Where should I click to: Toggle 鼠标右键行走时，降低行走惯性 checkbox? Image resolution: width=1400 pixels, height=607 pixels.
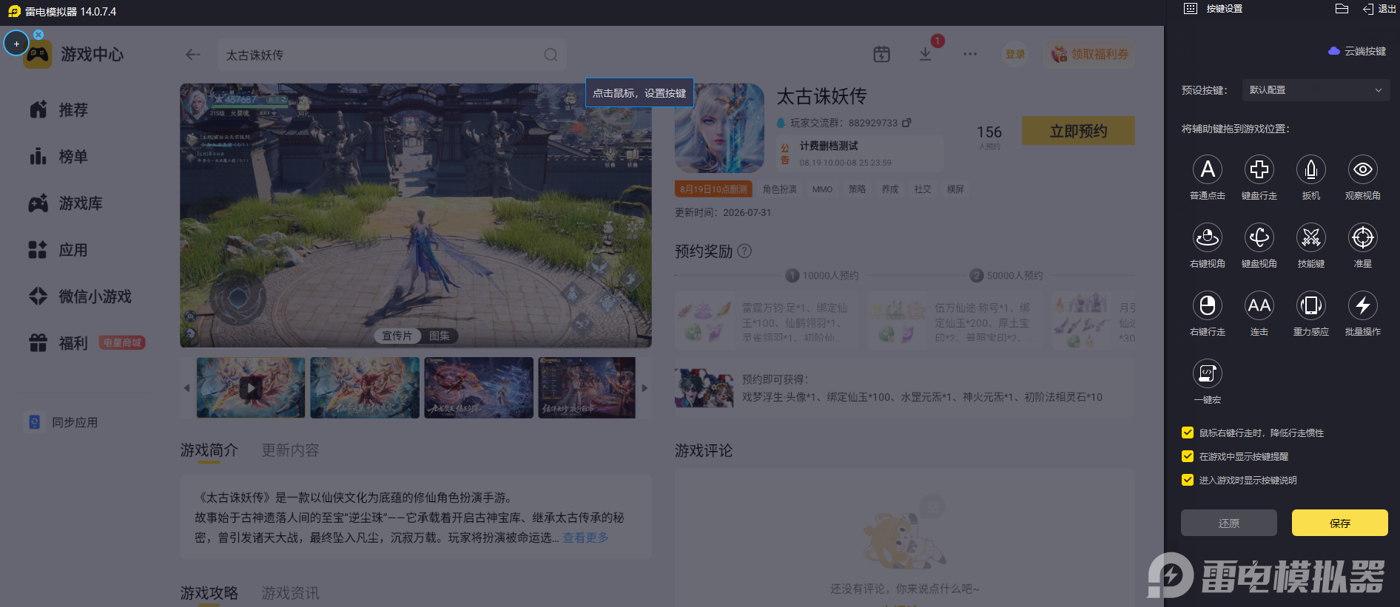point(1188,433)
